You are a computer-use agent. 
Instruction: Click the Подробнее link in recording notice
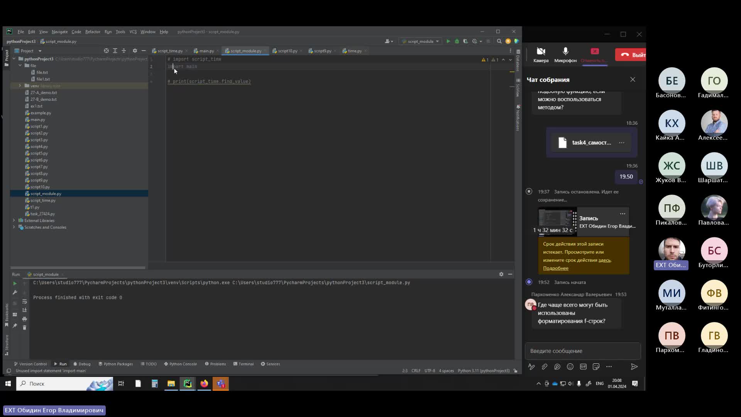coord(556,268)
